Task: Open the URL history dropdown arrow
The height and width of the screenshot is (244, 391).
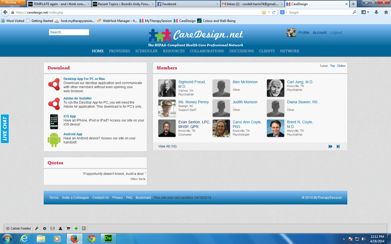Action: (269, 12)
